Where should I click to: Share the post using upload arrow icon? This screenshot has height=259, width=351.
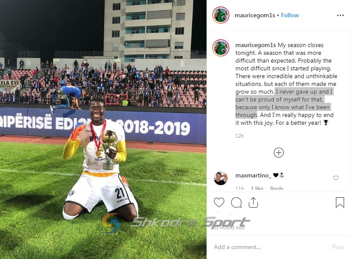pos(253,202)
